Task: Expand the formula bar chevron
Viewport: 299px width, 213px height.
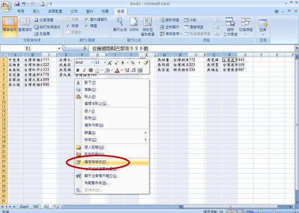Action: click(x=297, y=48)
